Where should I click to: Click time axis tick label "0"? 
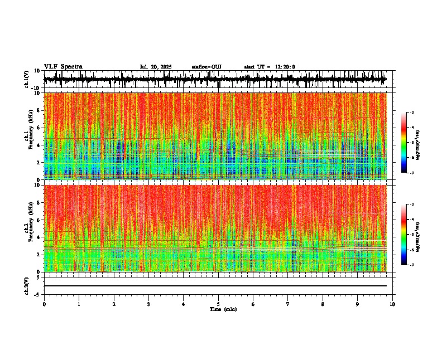(x=44, y=304)
